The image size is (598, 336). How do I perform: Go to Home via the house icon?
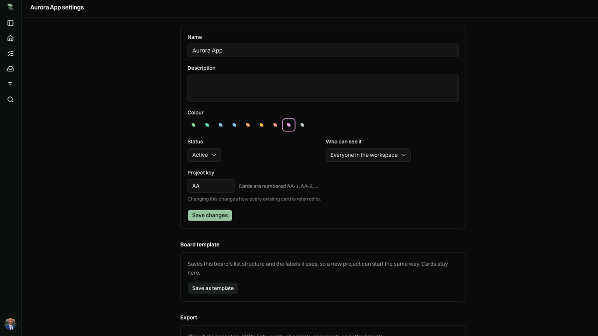point(10,38)
